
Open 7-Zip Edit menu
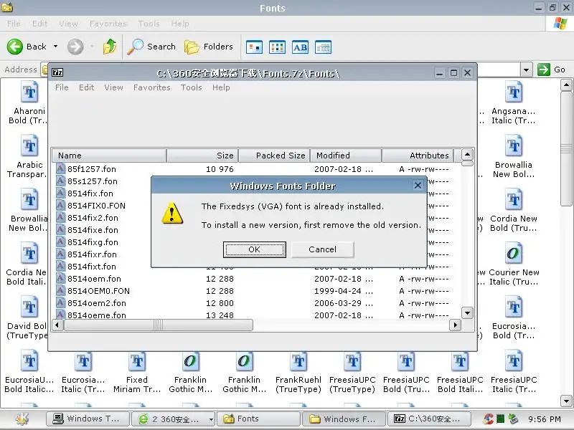[86, 87]
